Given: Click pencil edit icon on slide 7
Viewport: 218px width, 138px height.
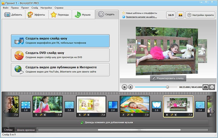Looking at the screenshot, I should coord(128,115).
